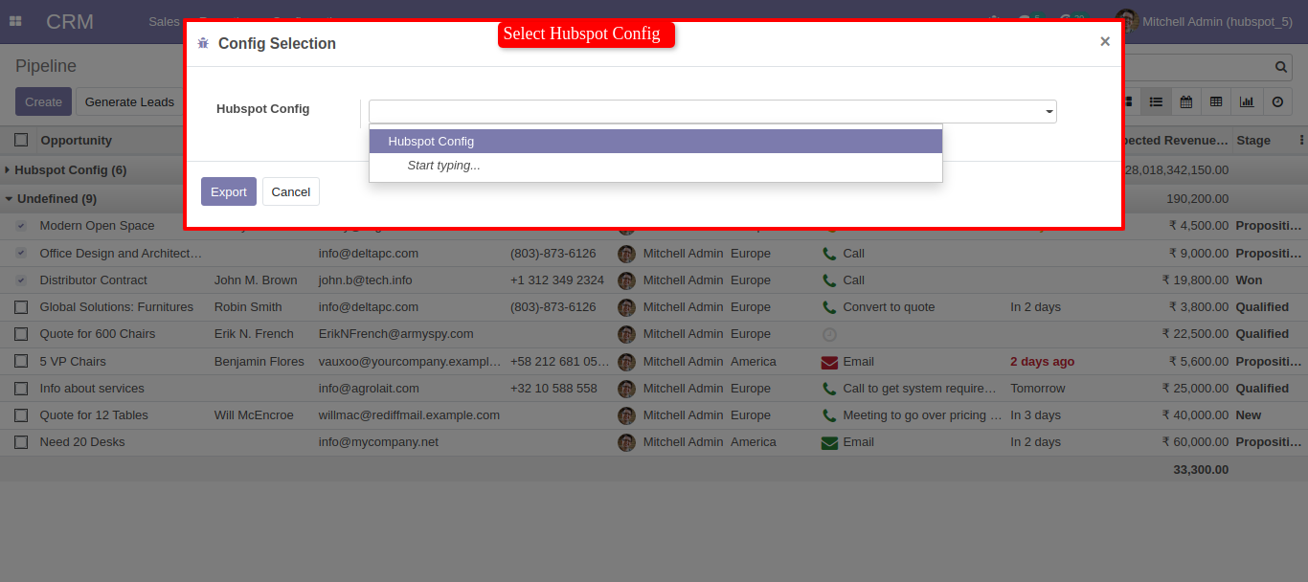Open the apps grid menu icon
Image resolution: width=1308 pixels, height=582 pixels.
(x=15, y=21)
